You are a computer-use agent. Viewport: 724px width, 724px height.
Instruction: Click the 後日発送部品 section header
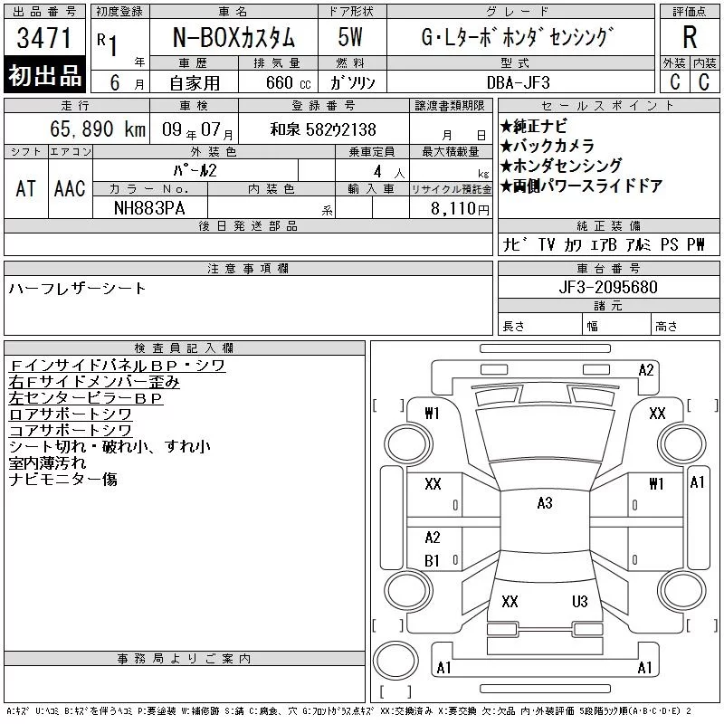(248, 226)
